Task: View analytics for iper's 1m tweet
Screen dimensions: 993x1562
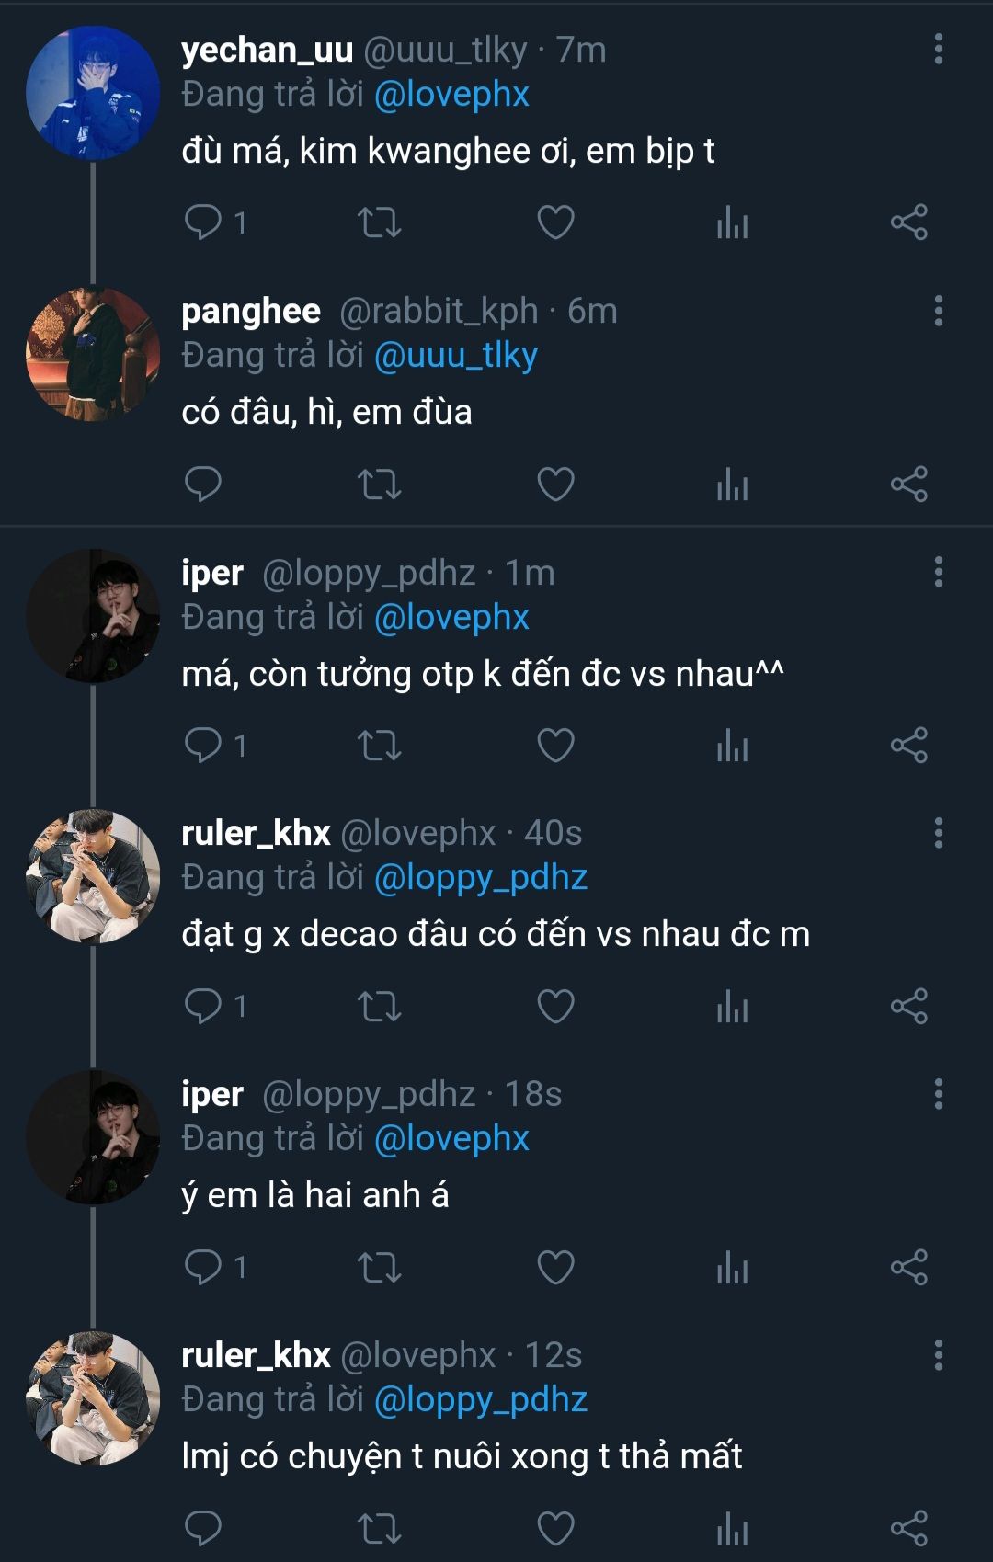Action: [x=732, y=745]
